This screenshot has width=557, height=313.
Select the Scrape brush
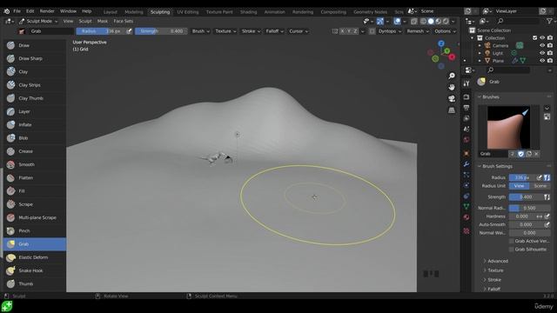pos(35,204)
